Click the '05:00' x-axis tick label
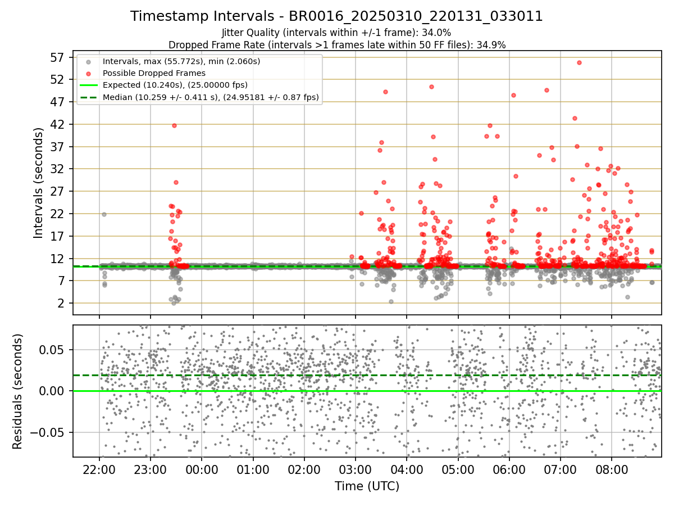Screen dimensions: 674x506 coord(458,469)
